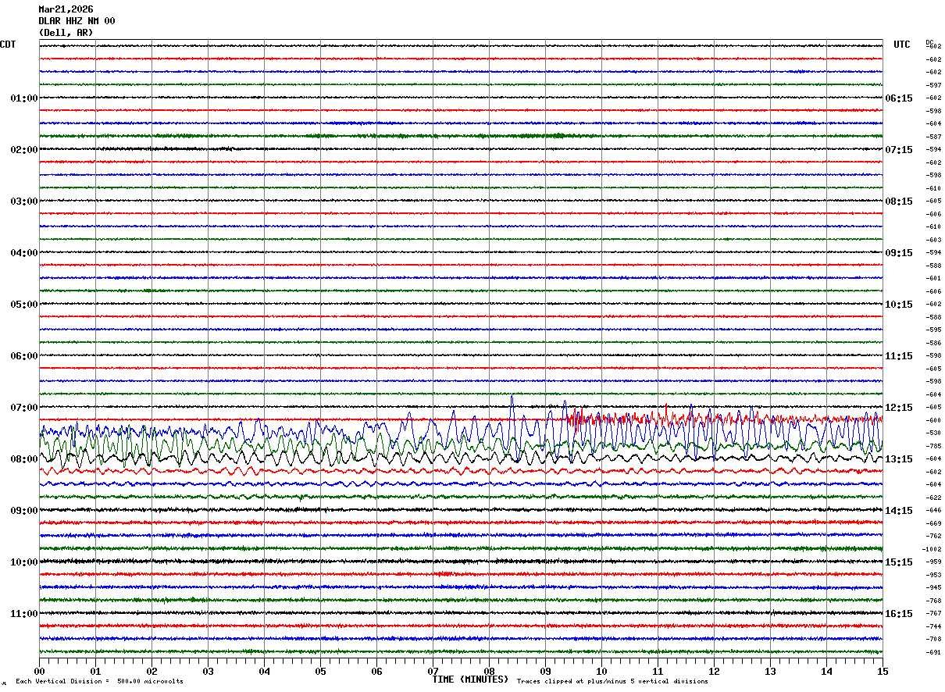Click the 16:15 UTC time label
The image size is (945, 692).
[899, 614]
